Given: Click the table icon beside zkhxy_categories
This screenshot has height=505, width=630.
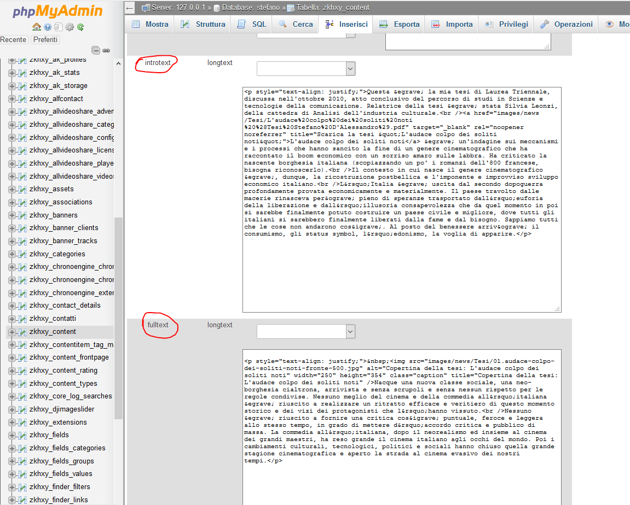Looking at the screenshot, I should (22, 254).
